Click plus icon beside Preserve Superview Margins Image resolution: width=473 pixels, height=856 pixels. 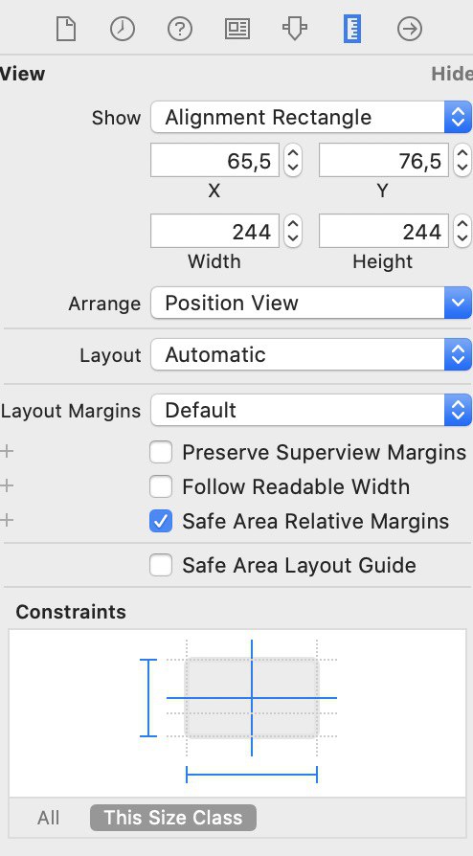pos(7,452)
